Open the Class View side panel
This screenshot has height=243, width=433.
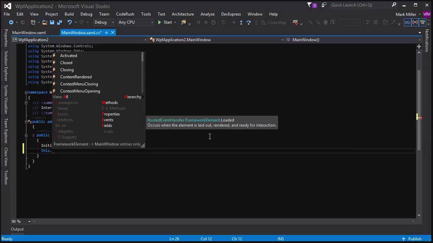(x=6, y=157)
